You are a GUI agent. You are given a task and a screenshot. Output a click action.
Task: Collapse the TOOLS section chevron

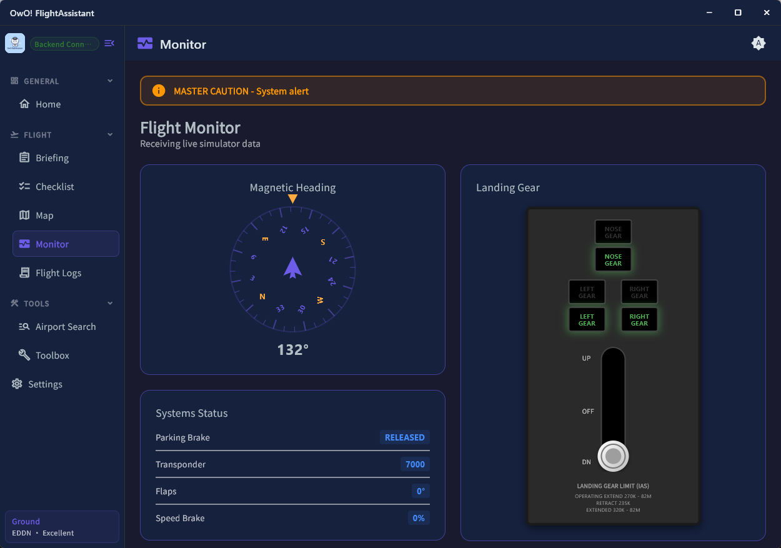110,304
